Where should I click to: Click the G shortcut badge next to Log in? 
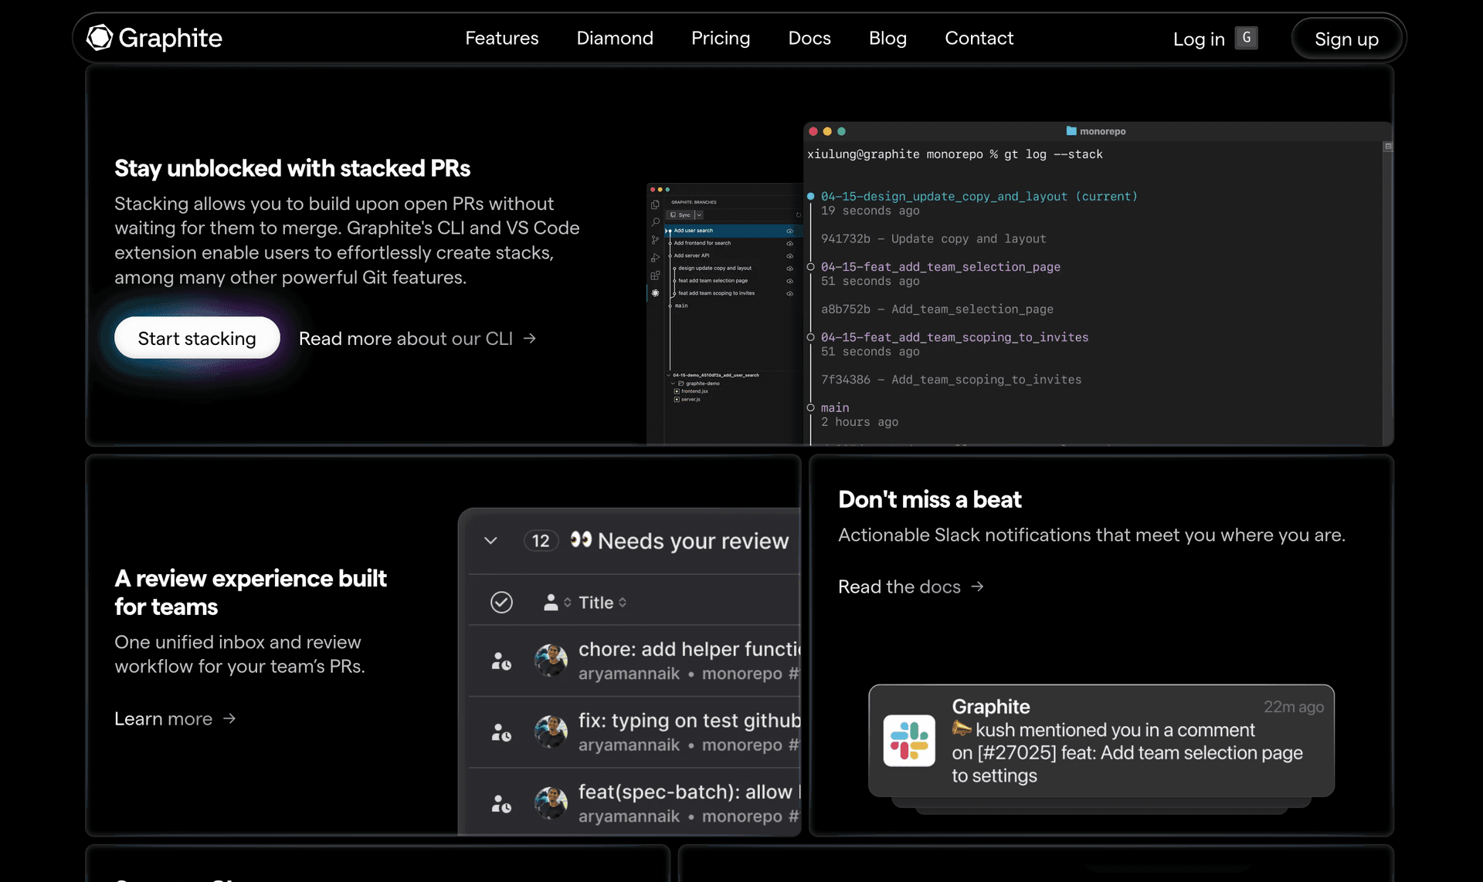point(1246,37)
